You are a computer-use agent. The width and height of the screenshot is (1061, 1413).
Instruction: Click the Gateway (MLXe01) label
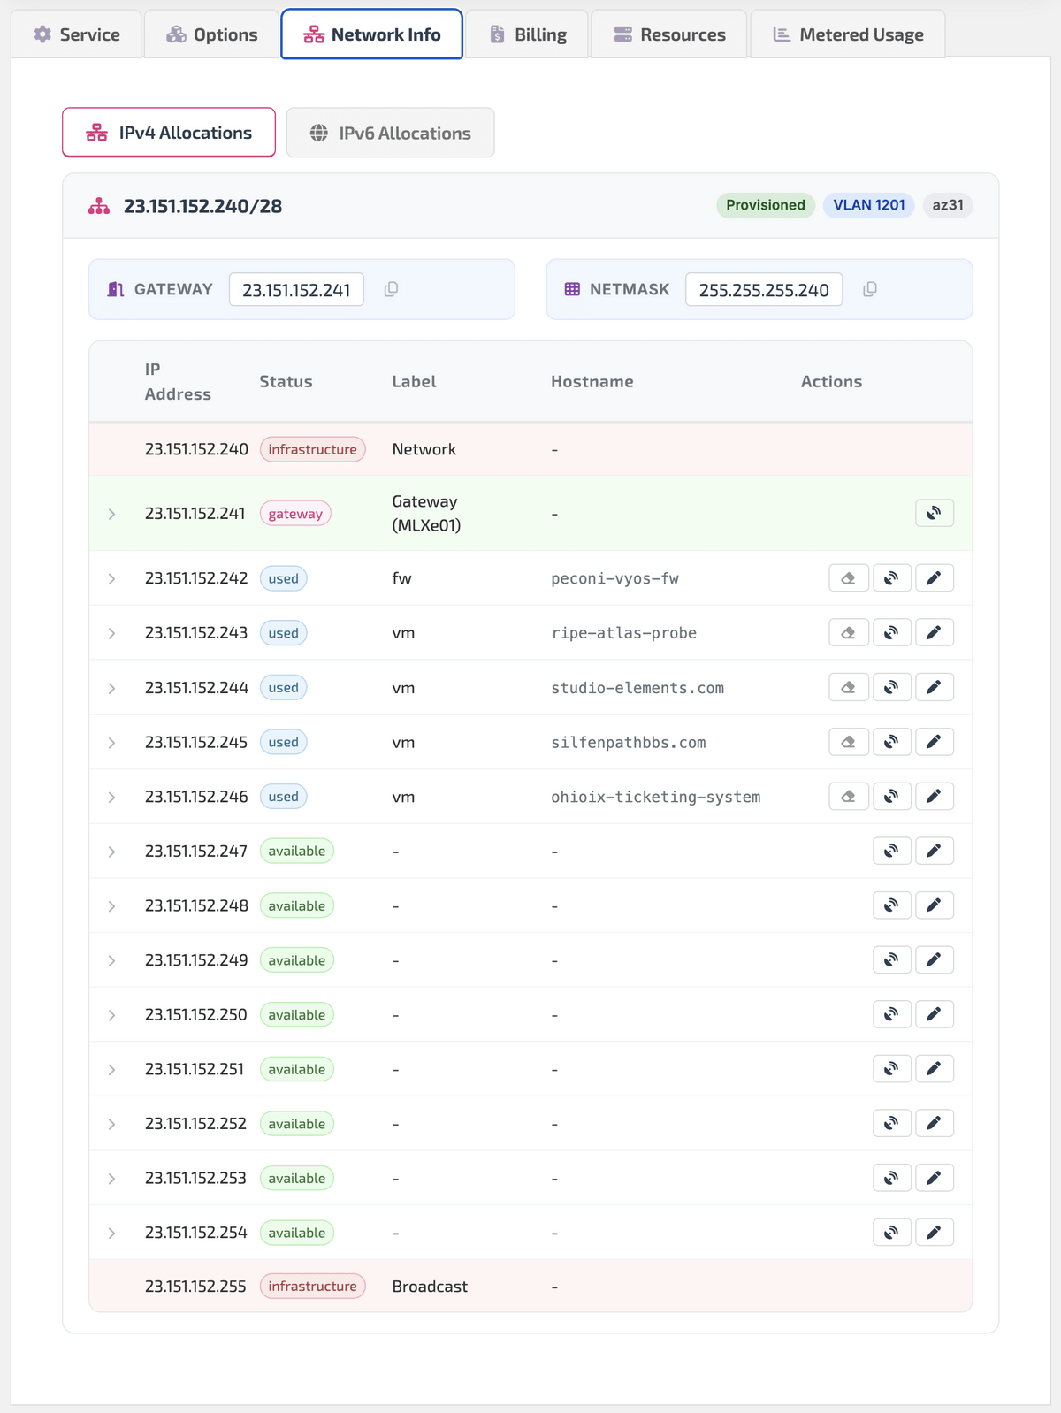coord(426,513)
